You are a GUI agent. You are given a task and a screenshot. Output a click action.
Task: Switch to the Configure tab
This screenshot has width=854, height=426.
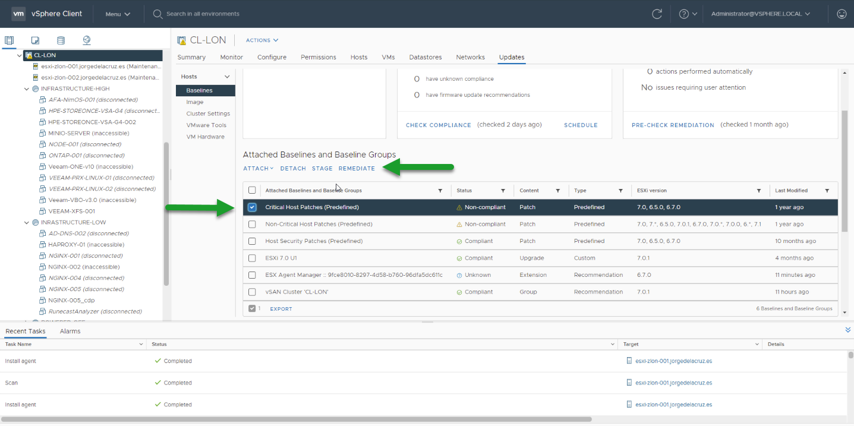point(272,57)
